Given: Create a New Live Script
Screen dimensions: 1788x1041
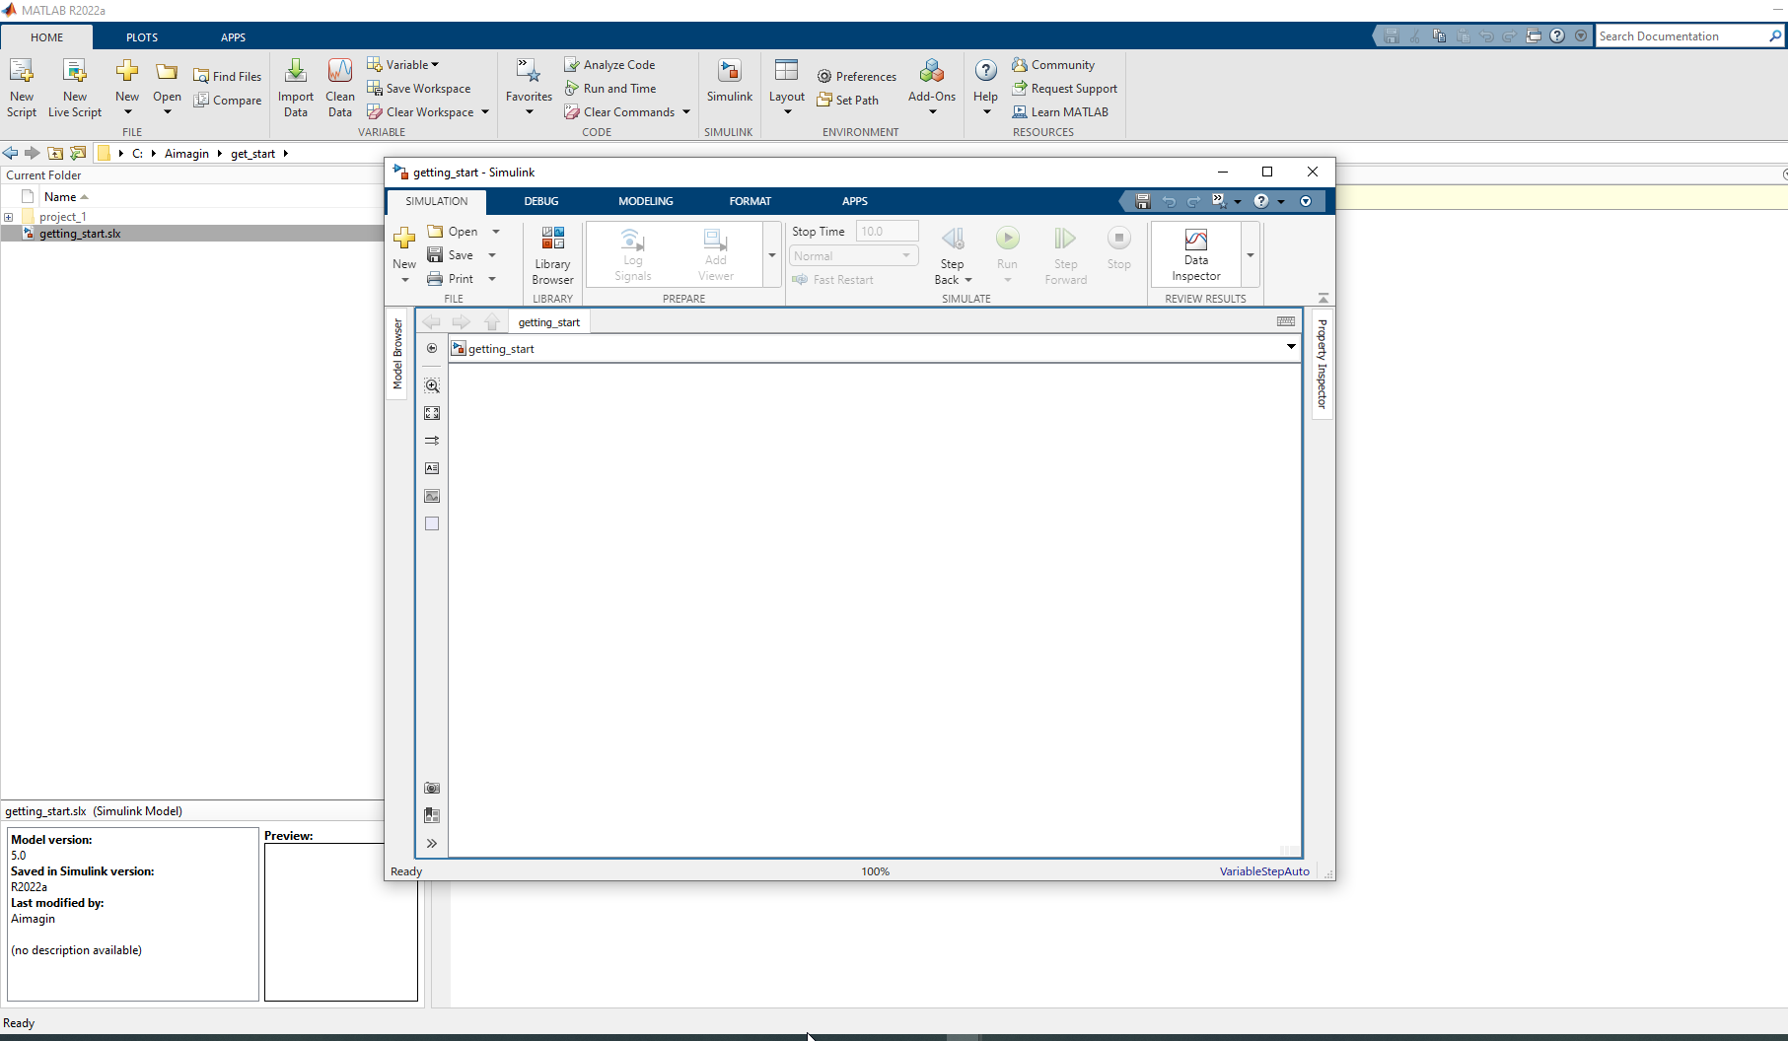Looking at the screenshot, I should coord(75,87).
